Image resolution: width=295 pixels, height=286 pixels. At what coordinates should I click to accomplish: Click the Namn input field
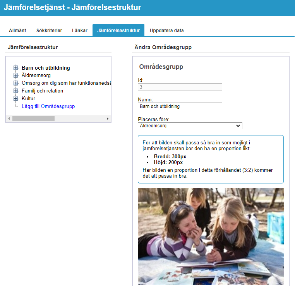[x=180, y=106]
